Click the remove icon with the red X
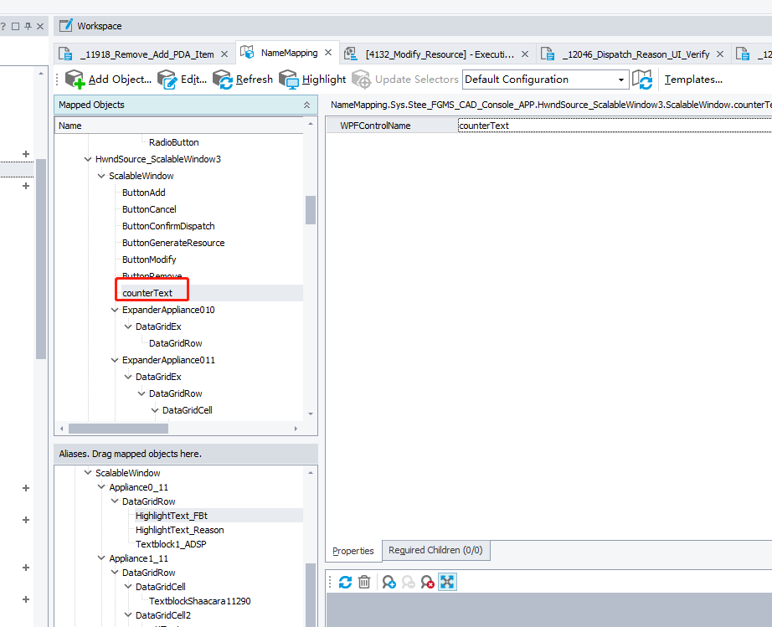 coord(427,582)
